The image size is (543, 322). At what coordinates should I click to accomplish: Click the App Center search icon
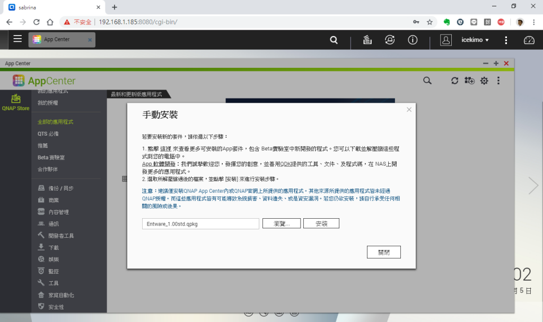click(427, 80)
